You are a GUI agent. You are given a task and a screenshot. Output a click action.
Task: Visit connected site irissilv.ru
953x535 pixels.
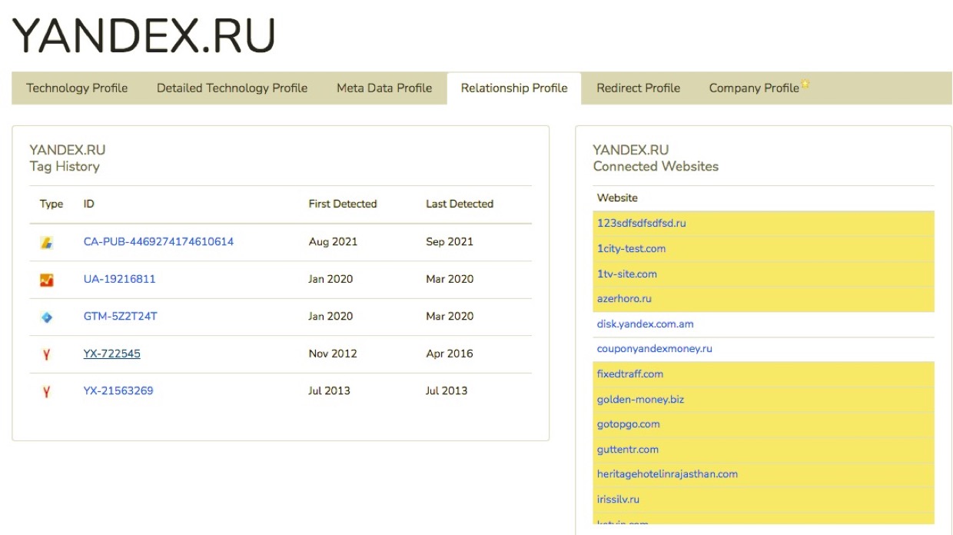coord(618,500)
